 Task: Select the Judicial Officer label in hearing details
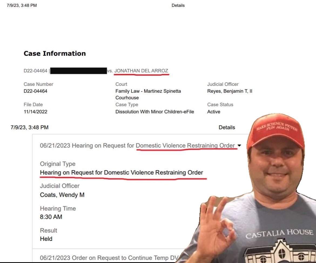[60, 186]
